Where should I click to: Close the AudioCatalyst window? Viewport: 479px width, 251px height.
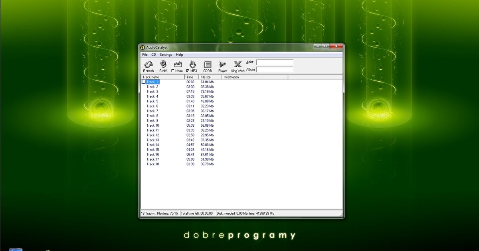point(336,47)
